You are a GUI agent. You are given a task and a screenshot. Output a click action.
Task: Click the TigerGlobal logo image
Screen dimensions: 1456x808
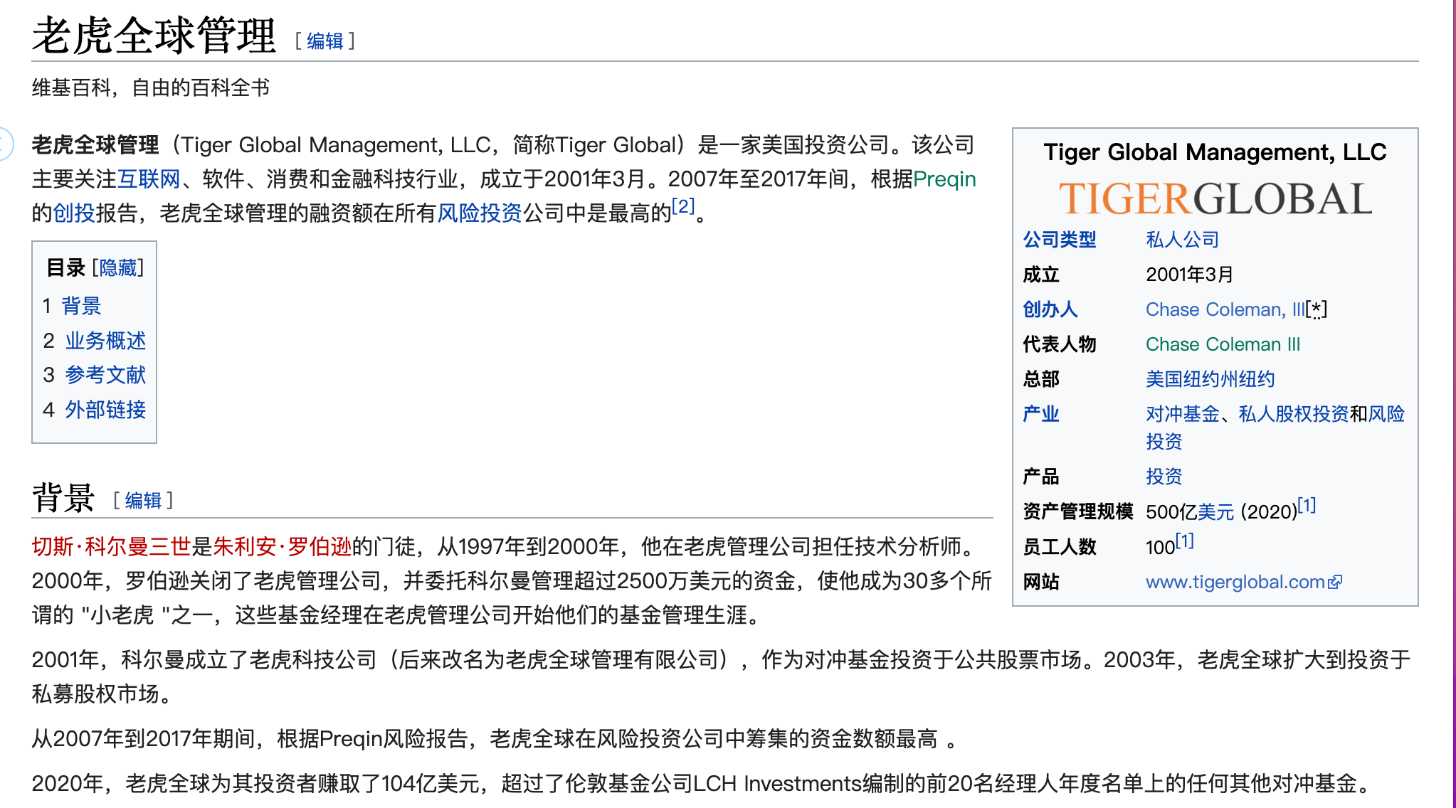coord(1215,198)
